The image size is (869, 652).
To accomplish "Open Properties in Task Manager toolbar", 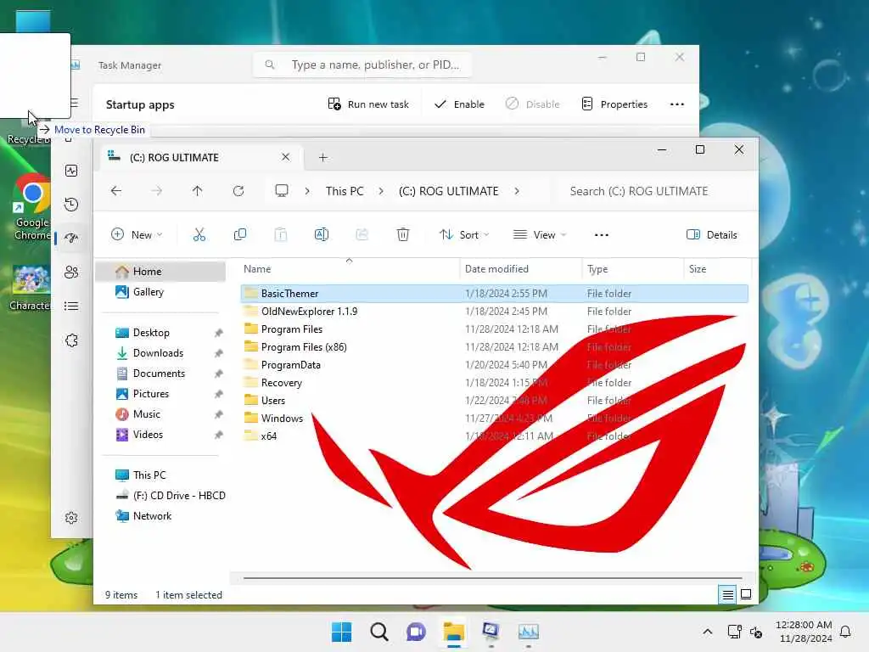I will pos(614,104).
